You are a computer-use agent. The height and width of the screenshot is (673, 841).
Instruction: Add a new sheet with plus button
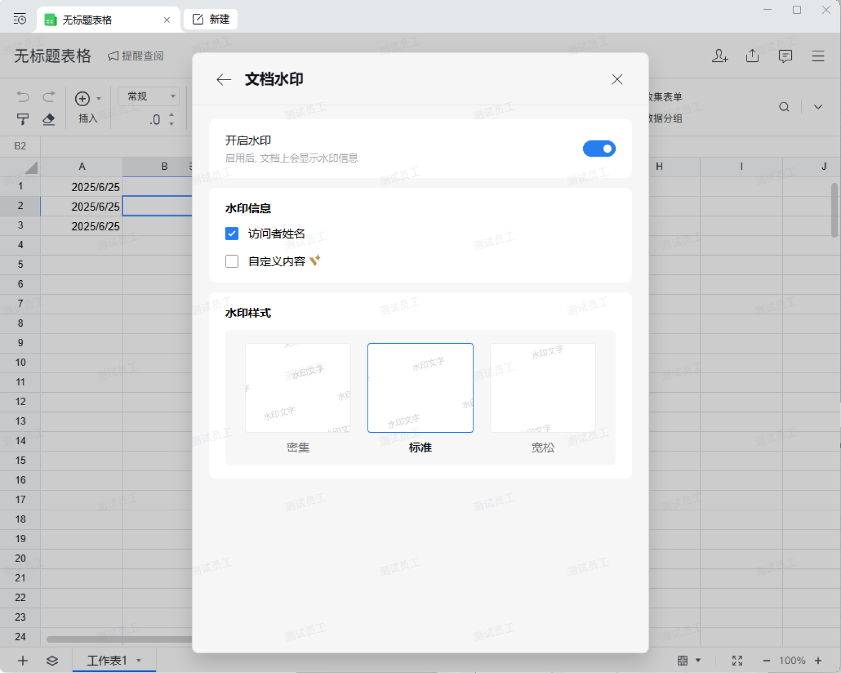click(22, 661)
